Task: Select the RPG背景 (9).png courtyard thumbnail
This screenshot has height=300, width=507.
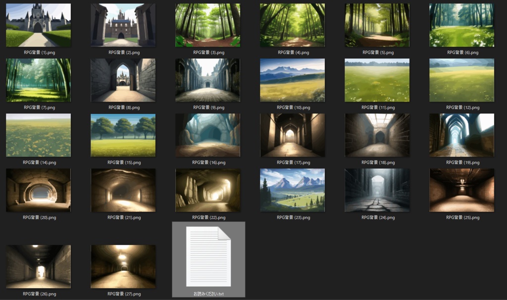Action: (x=207, y=80)
